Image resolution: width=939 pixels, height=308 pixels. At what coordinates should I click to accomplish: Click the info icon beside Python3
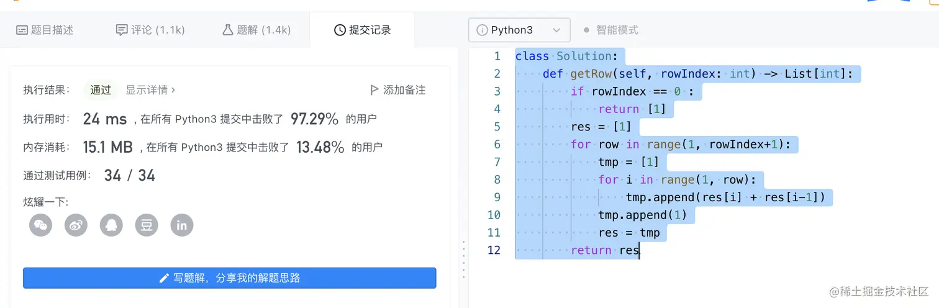(x=482, y=30)
